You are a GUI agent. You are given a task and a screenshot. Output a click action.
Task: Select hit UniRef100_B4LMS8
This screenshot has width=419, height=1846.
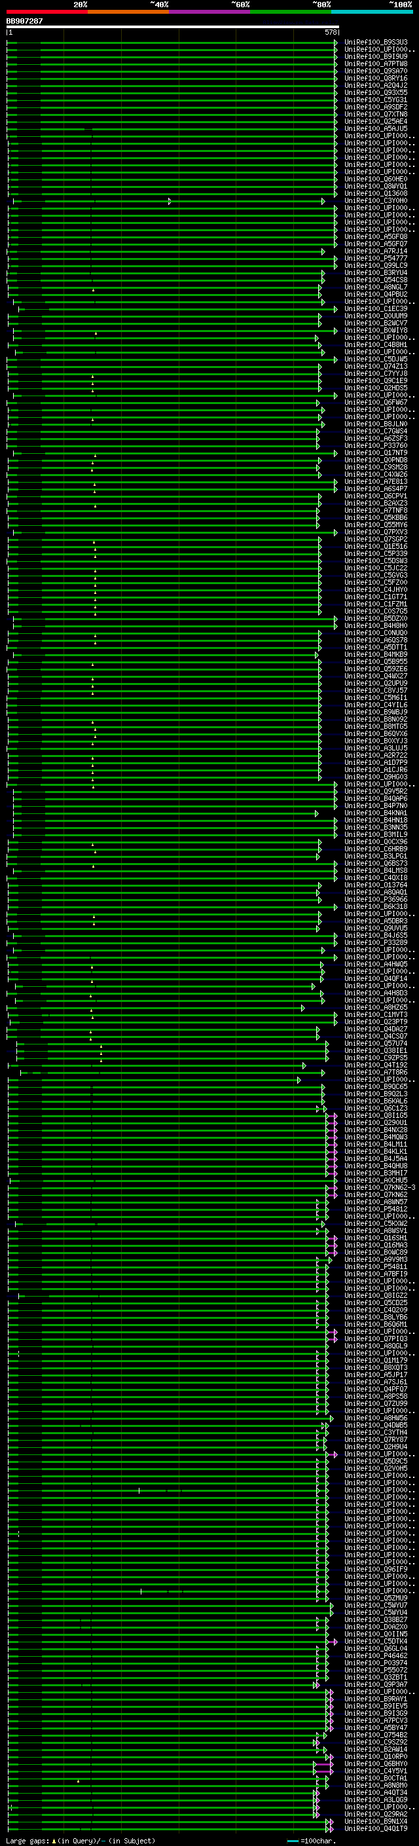coord(376,871)
